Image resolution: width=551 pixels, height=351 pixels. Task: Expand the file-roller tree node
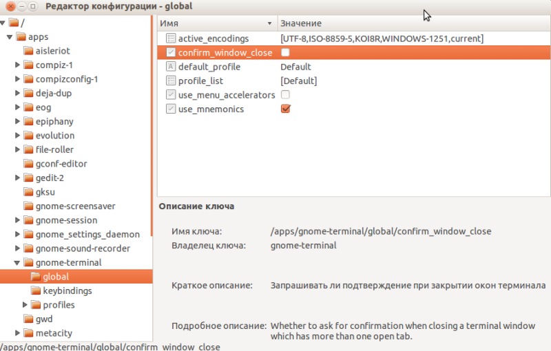click(x=17, y=149)
